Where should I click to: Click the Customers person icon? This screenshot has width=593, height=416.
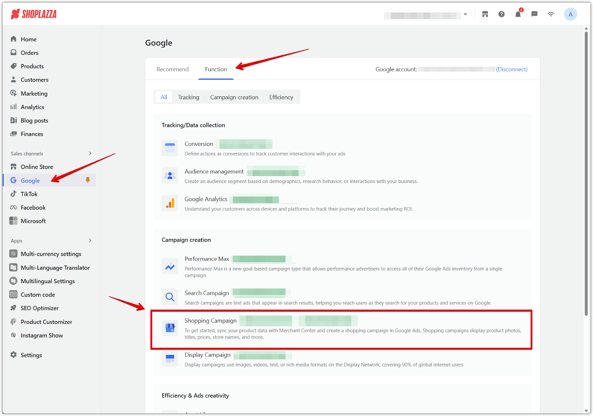click(14, 80)
